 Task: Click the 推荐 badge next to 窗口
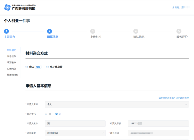point(38,67)
